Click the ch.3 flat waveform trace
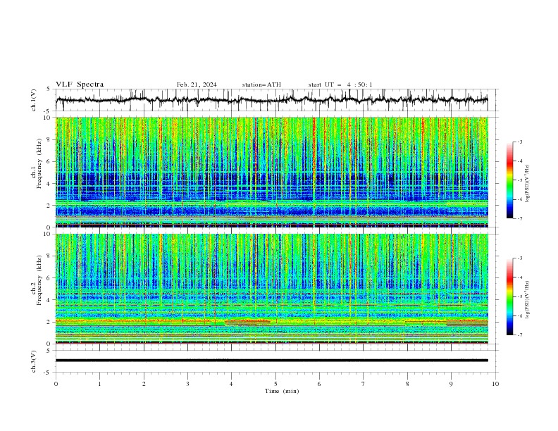The height and width of the screenshot is (431, 558). coord(272,361)
